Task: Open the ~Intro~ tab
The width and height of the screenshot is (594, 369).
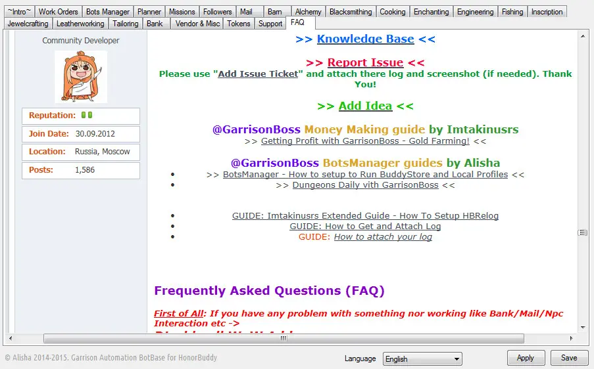Action: 19,12
